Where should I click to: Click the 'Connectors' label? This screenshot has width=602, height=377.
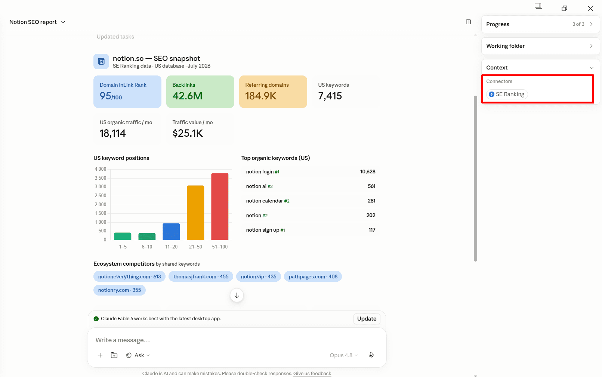click(499, 81)
